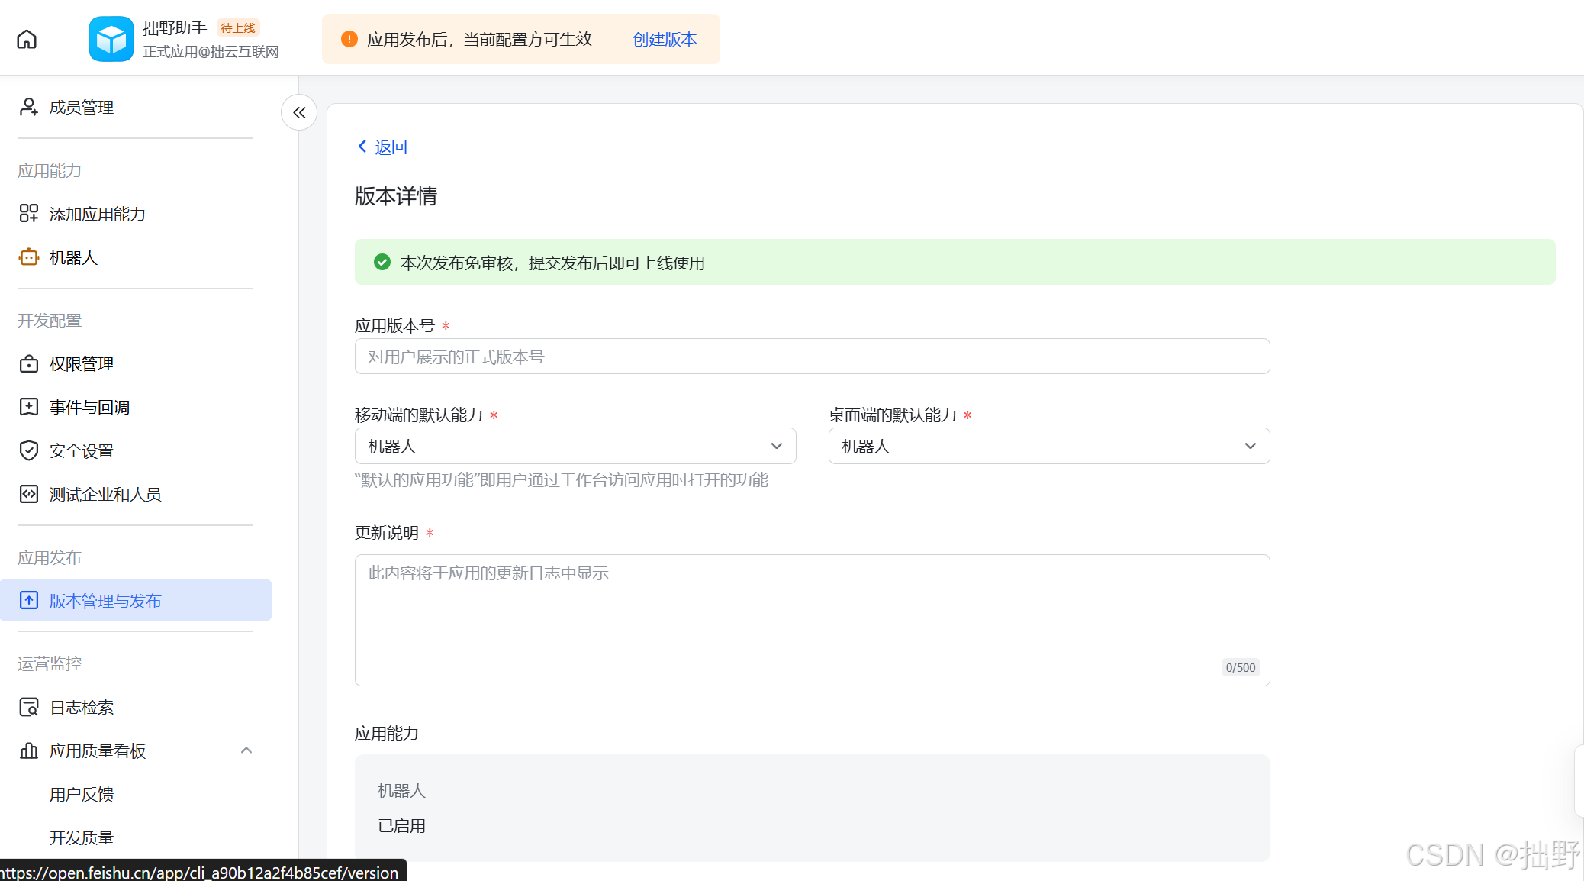
Task: Click the permission management lock icon
Action: [x=28, y=364]
